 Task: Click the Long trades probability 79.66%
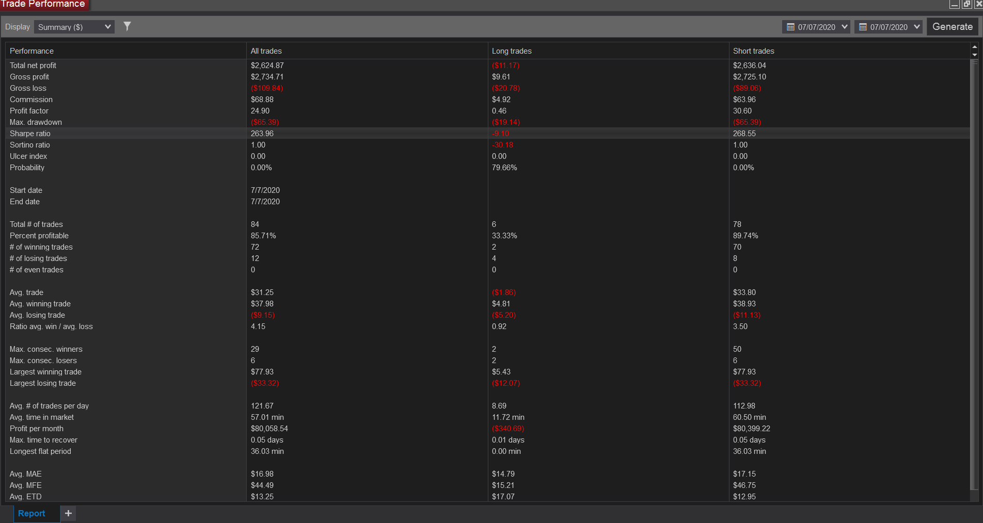pos(504,168)
